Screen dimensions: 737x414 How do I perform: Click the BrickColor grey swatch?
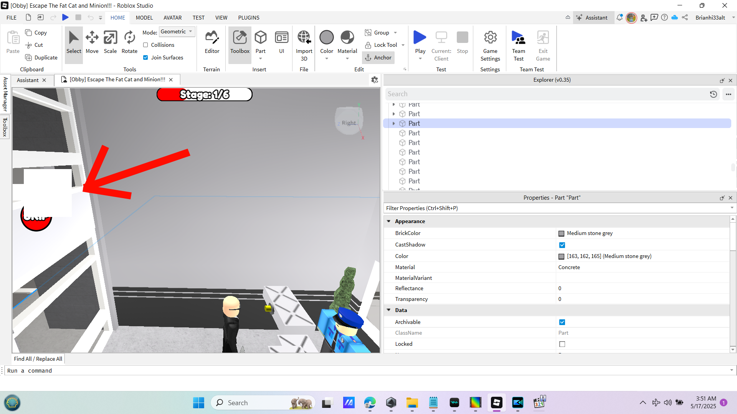[x=562, y=233]
